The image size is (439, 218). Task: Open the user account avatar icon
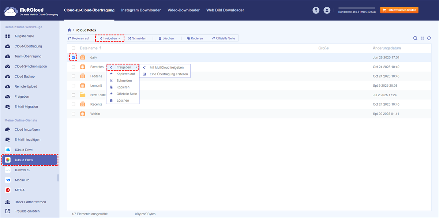327,11
